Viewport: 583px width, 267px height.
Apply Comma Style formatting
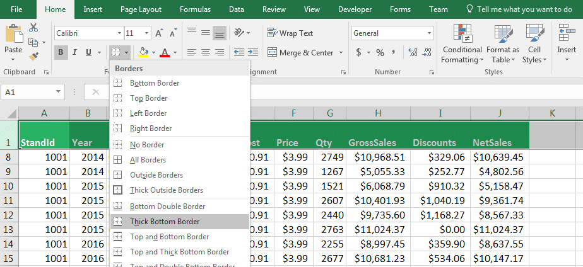(x=394, y=52)
